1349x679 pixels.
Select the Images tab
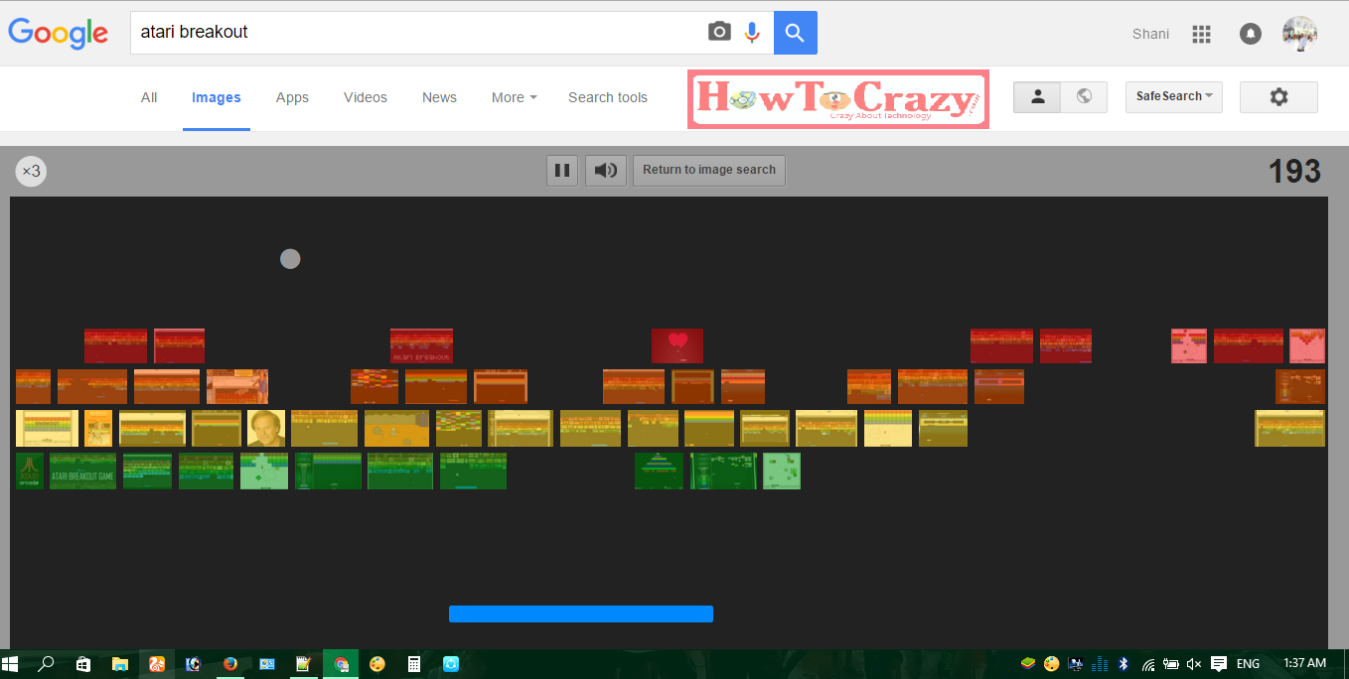click(x=217, y=97)
